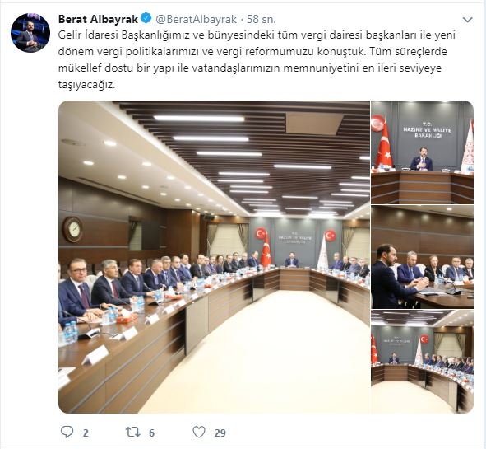Click the reply speech bubble icon
The height and width of the screenshot is (449, 486).
(x=67, y=432)
